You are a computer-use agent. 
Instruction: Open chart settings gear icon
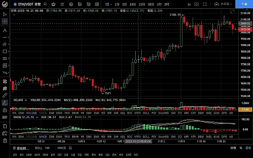71,4
